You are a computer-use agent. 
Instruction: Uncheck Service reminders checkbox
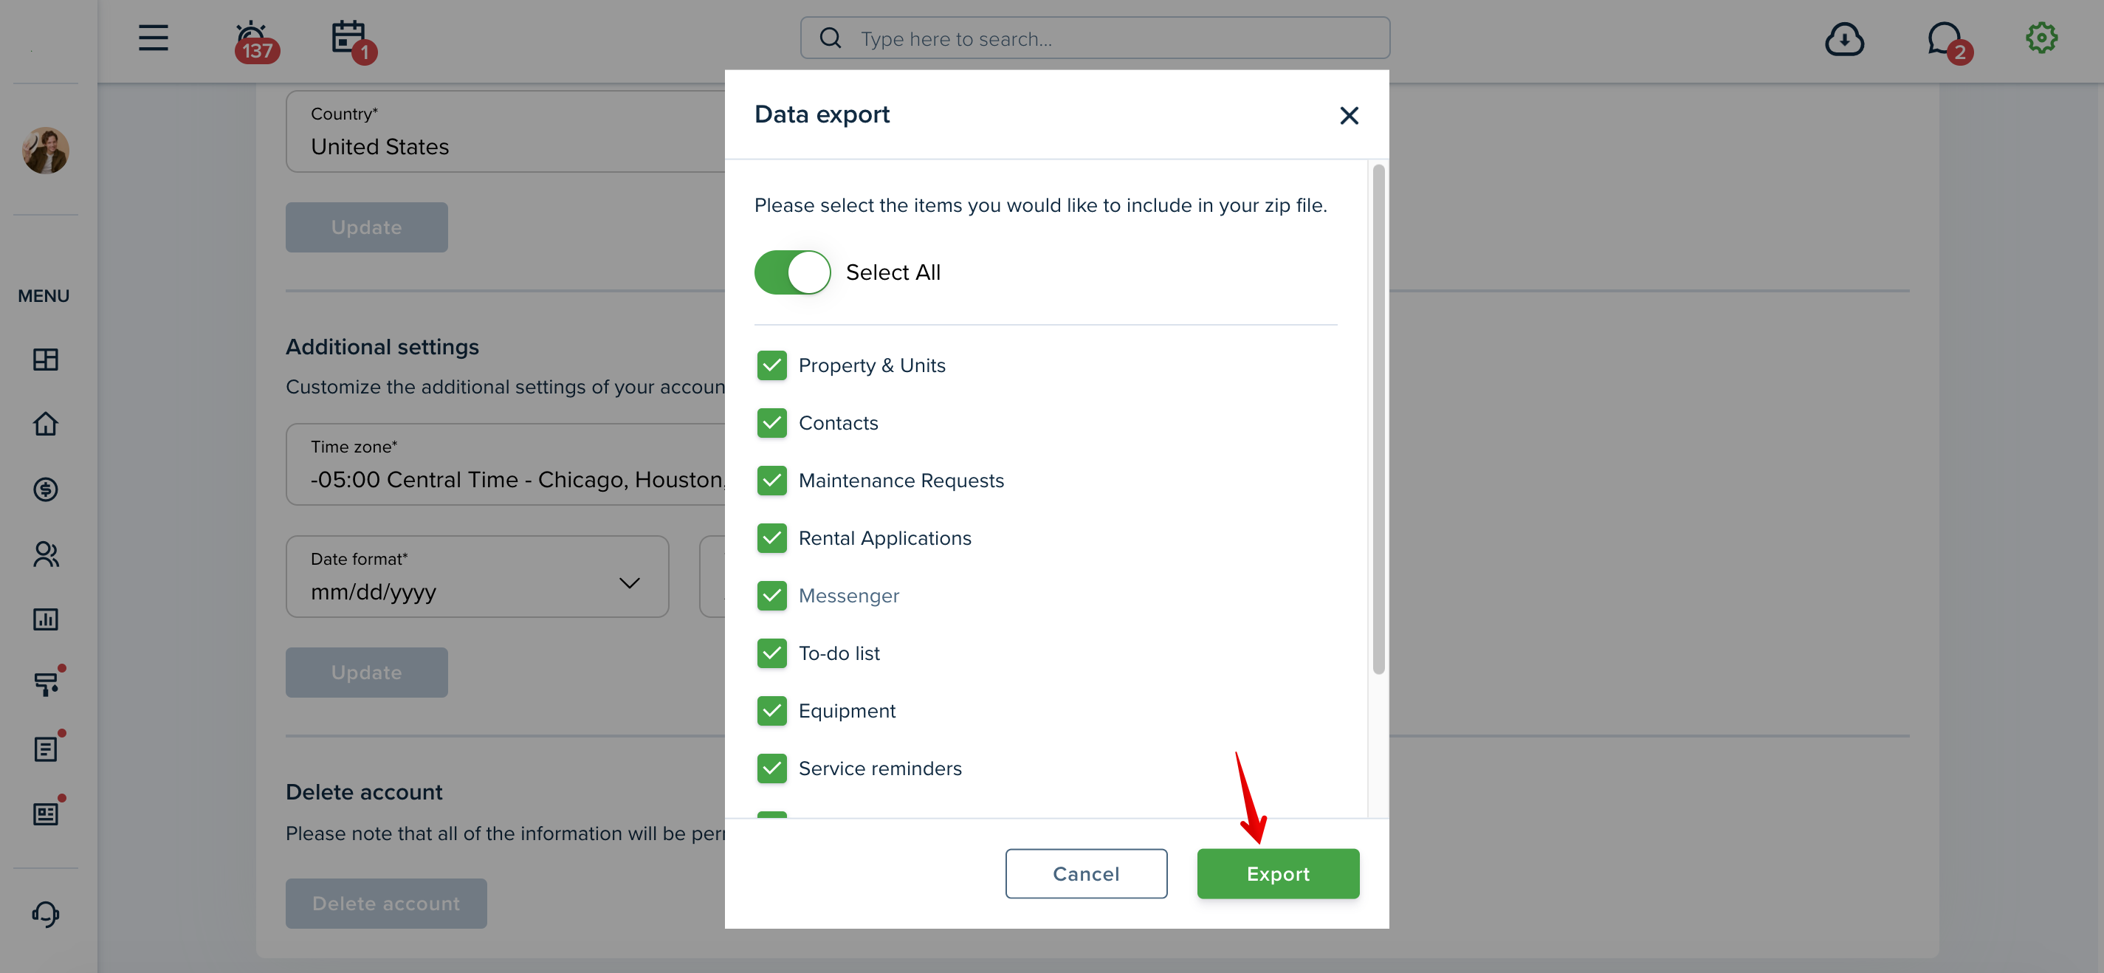pos(771,769)
